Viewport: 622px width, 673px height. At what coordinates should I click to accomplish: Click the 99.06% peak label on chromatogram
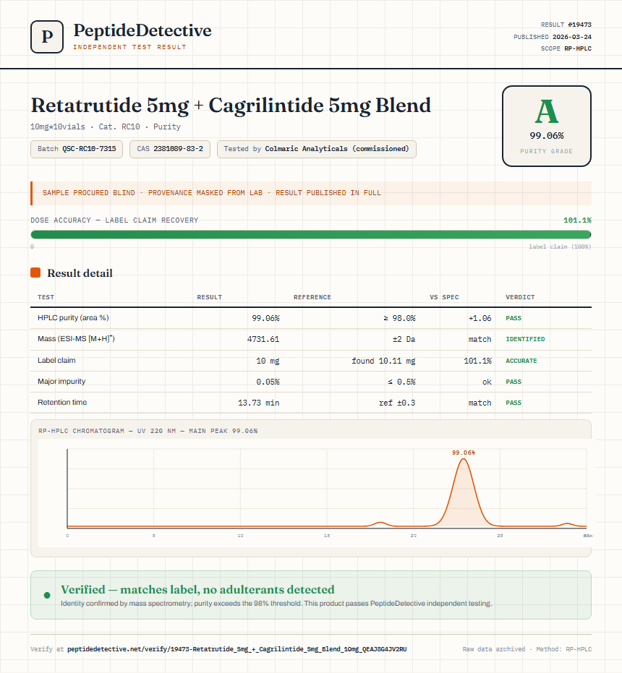(463, 453)
